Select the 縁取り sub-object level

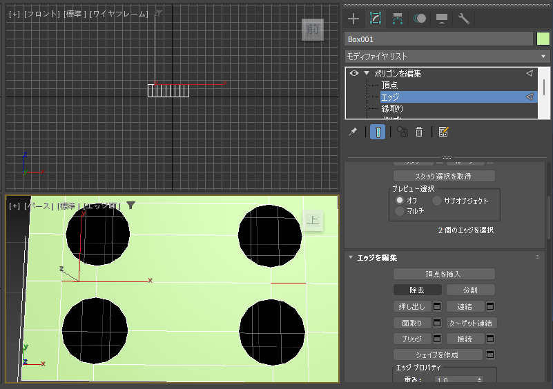(392, 109)
